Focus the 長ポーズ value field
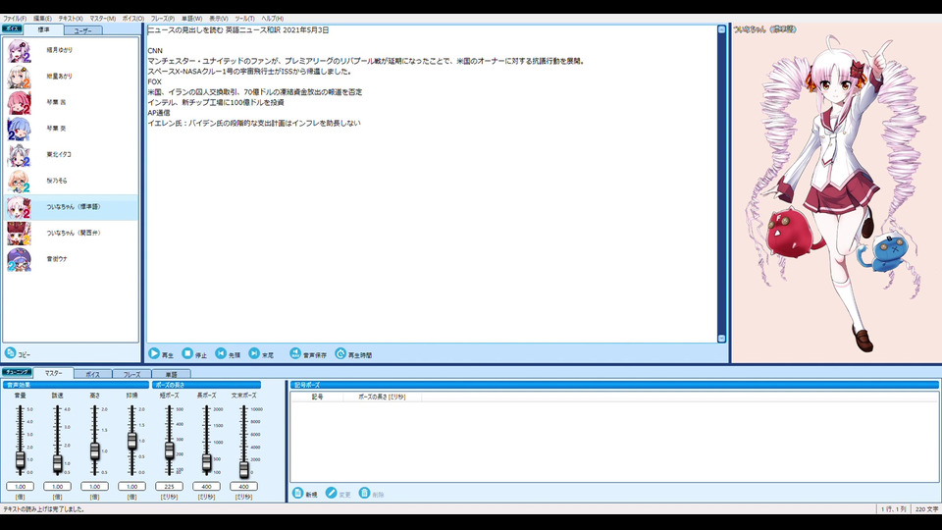This screenshot has height=530, width=942. tap(206, 486)
